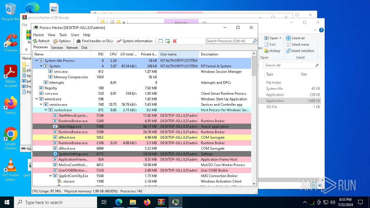Select the csrss.exe process
This screenshot has height=208, width=370.
[x=142, y=94]
